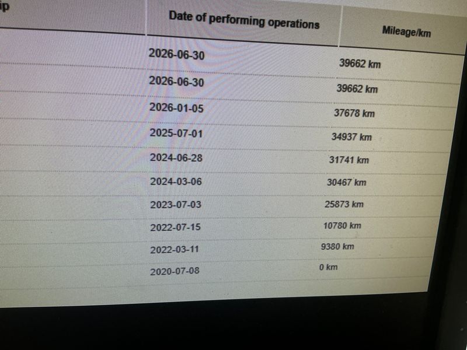Screen dimensions: 467x350
Task: Select the 2020-07-08 date entry
Action: pyautogui.click(x=175, y=271)
